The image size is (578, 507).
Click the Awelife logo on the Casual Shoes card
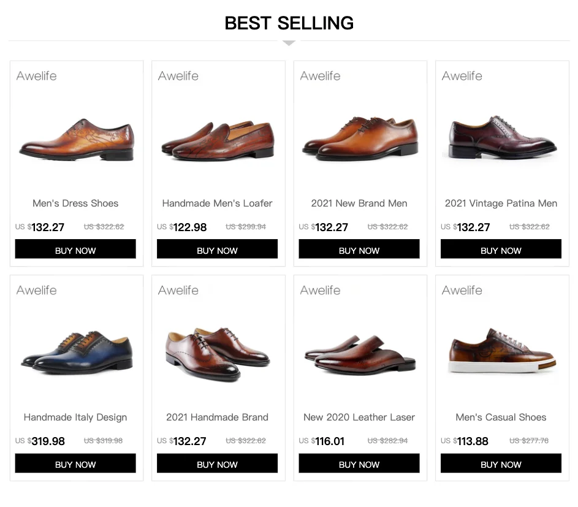coord(462,290)
